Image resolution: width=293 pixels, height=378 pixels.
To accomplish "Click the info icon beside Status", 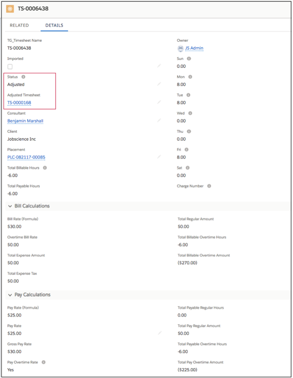I will pyautogui.click(x=23, y=77).
